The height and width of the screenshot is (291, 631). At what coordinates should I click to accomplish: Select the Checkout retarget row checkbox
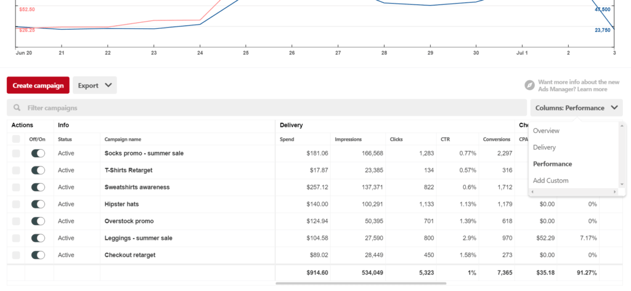(16, 255)
